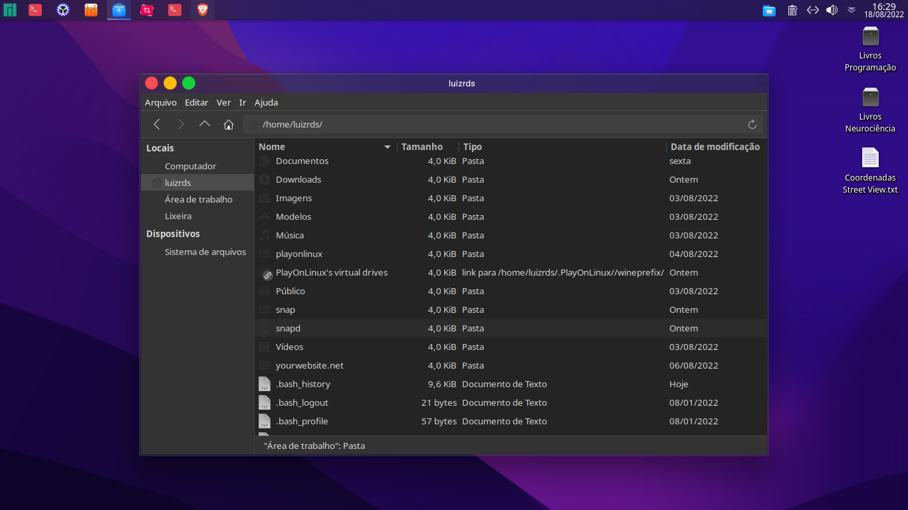Image resolution: width=908 pixels, height=510 pixels.
Task: Click the text file icon of .bash_history
Action: pos(265,384)
